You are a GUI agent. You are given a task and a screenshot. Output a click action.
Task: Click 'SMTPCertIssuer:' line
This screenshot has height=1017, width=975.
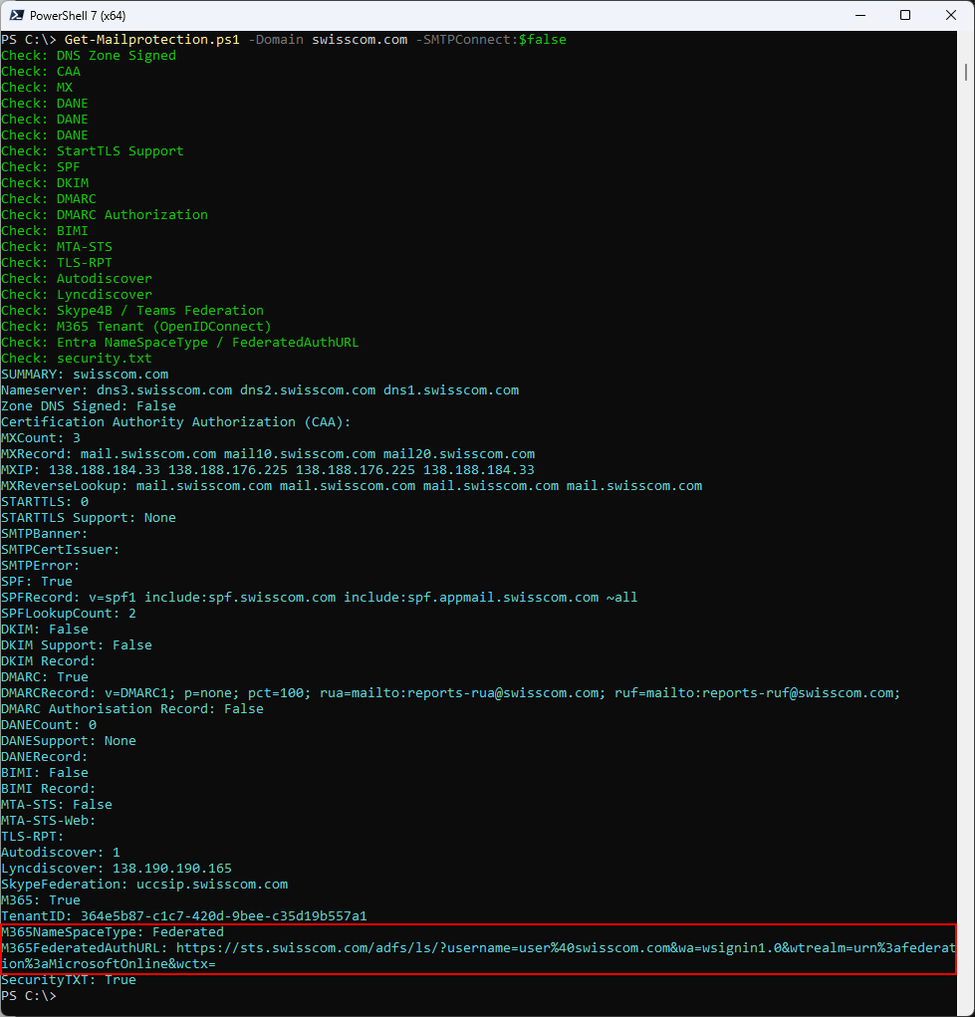tap(61, 550)
